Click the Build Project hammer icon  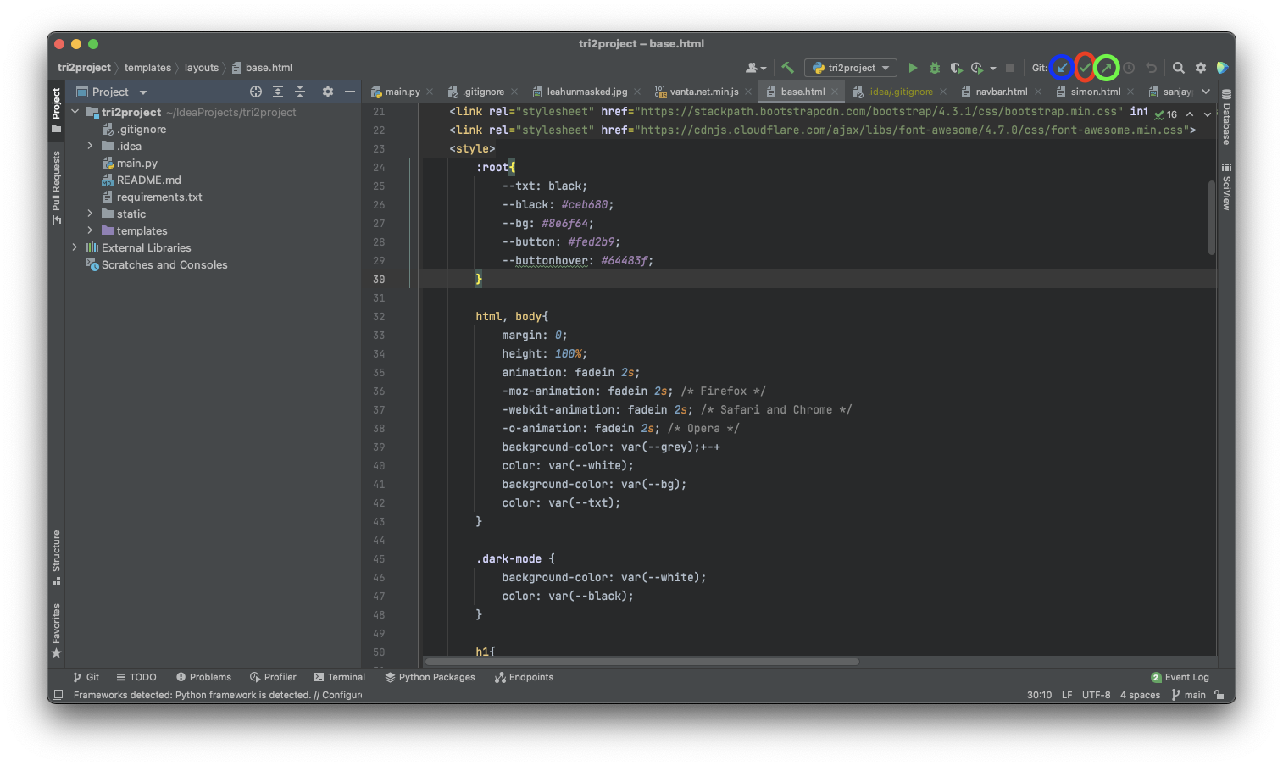click(787, 68)
